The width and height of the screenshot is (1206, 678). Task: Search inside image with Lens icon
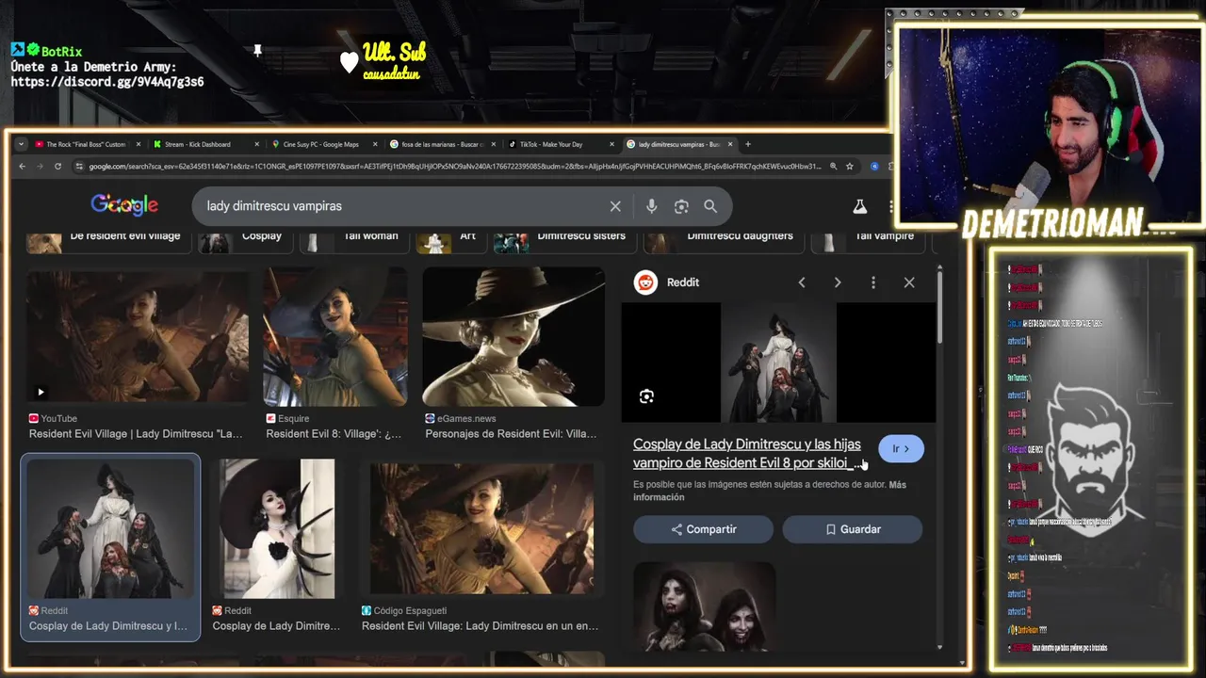pos(646,396)
